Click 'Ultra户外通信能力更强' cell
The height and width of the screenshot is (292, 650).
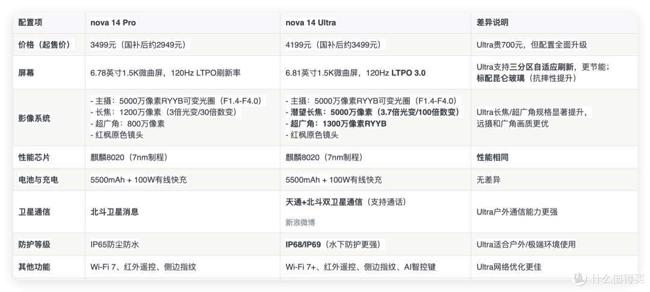coord(517,211)
